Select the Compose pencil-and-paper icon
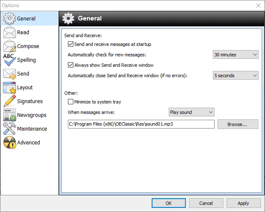This screenshot has width=265, height=212. tap(9, 46)
